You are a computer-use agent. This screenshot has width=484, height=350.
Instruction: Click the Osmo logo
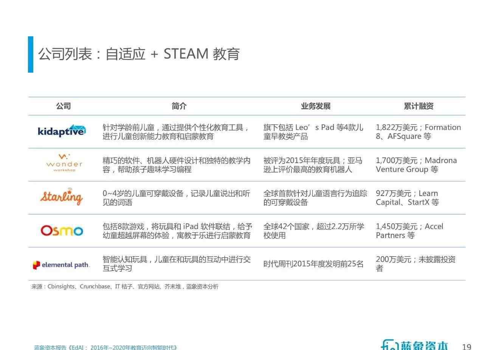pyautogui.click(x=62, y=230)
